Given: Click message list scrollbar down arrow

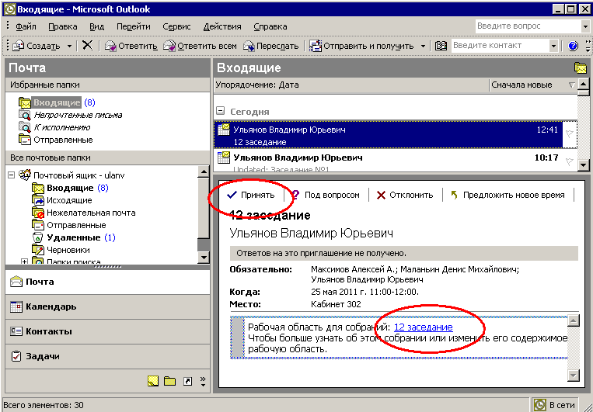Looking at the screenshot, I should point(583,165).
